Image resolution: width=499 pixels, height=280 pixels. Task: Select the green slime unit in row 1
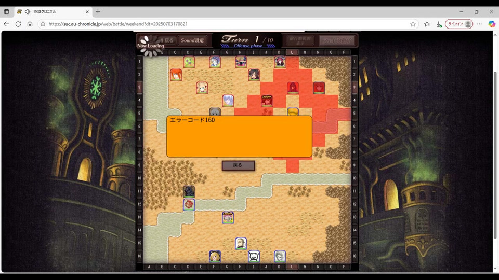click(189, 62)
